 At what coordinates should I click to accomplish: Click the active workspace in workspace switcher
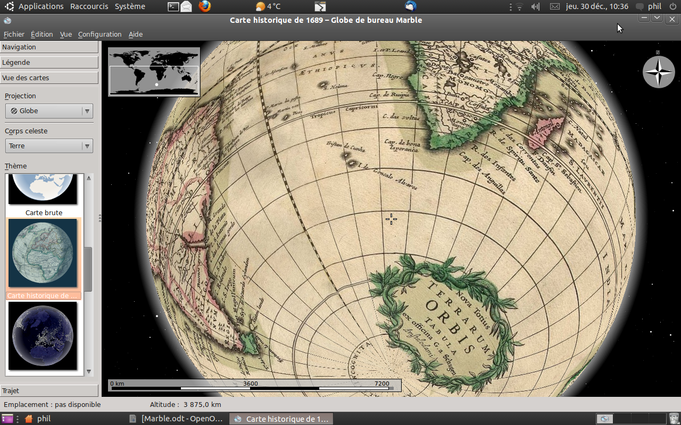[x=604, y=419]
